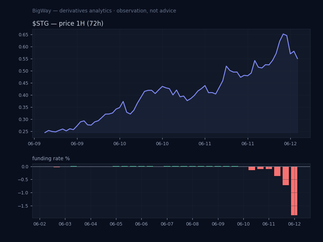Click the 0.0 funding axis label
Screen dimensions: 323x242
point(25,167)
